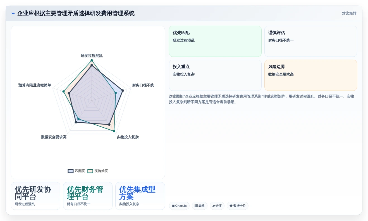The height and width of the screenshot is (221, 368).
Task: Click the 数据安全要求高 radar axis label
Action: click(x=54, y=137)
